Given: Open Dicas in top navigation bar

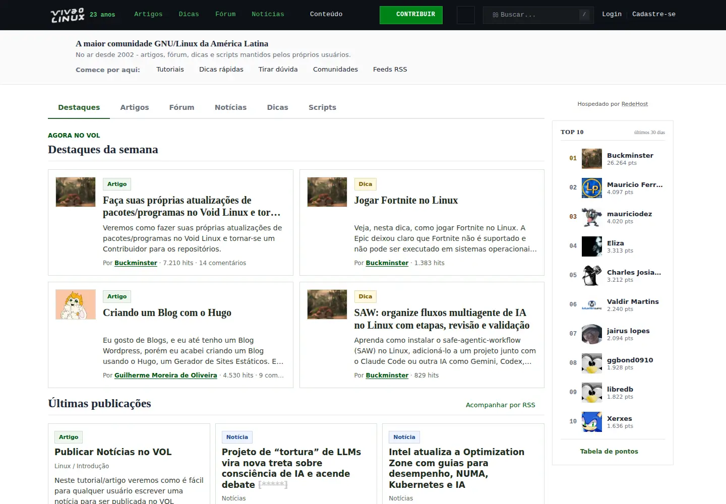Looking at the screenshot, I should click(189, 14).
